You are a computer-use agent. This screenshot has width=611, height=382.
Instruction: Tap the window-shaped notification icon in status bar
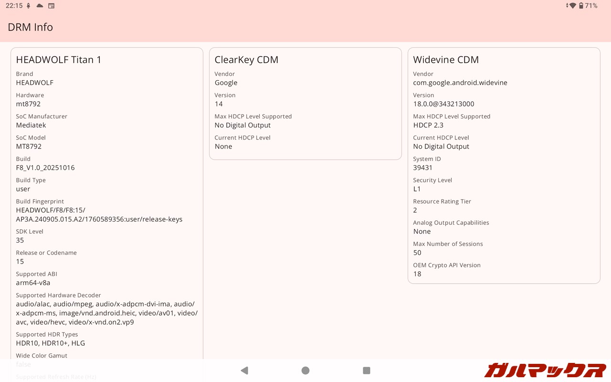tap(51, 6)
